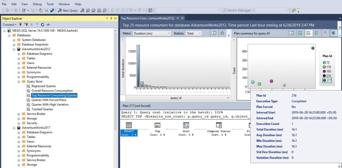
Task: Click the Open File folder icon in toolbar
Action: (x=41, y=10)
